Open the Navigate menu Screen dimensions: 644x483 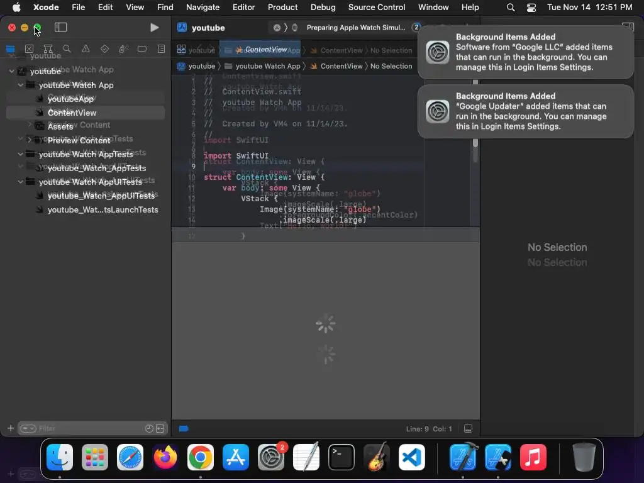[x=203, y=7]
